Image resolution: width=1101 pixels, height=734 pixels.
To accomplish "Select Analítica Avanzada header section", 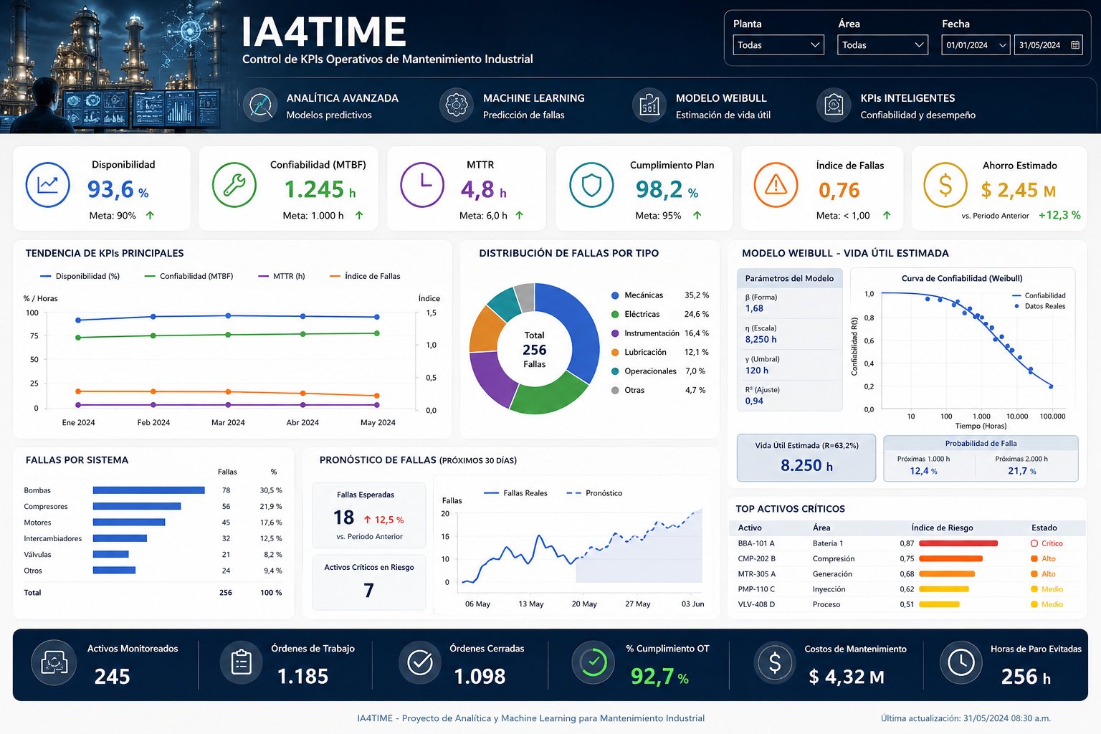I will (321, 105).
